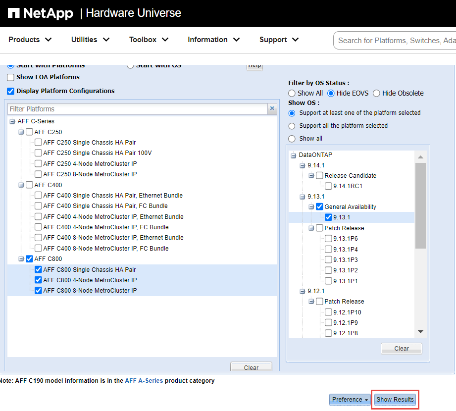The height and width of the screenshot is (411, 456).
Task: Clear the Filter Platforms search box
Action: (x=272, y=109)
